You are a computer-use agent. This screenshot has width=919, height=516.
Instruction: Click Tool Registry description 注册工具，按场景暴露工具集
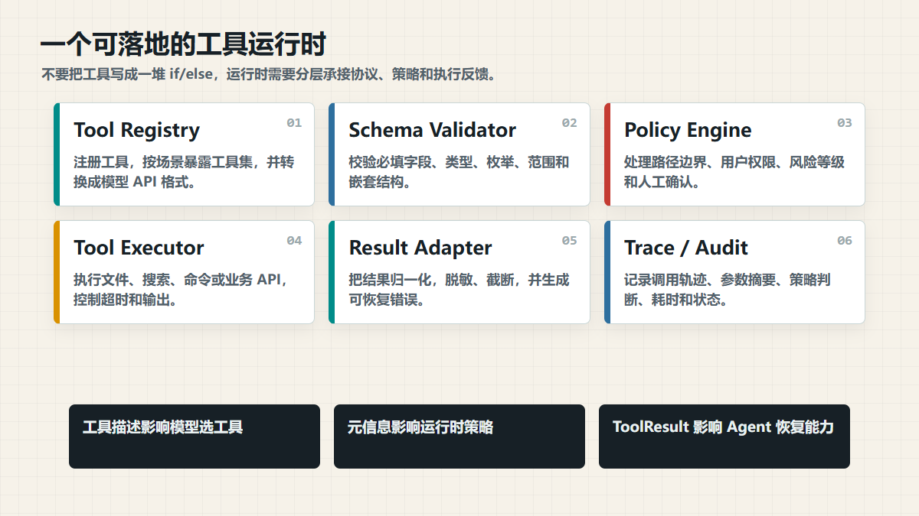(x=184, y=172)
